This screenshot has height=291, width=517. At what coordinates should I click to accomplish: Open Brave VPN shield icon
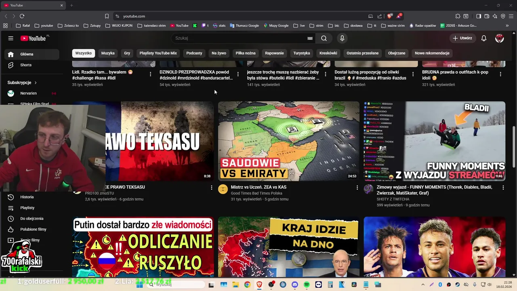point(503,16)
